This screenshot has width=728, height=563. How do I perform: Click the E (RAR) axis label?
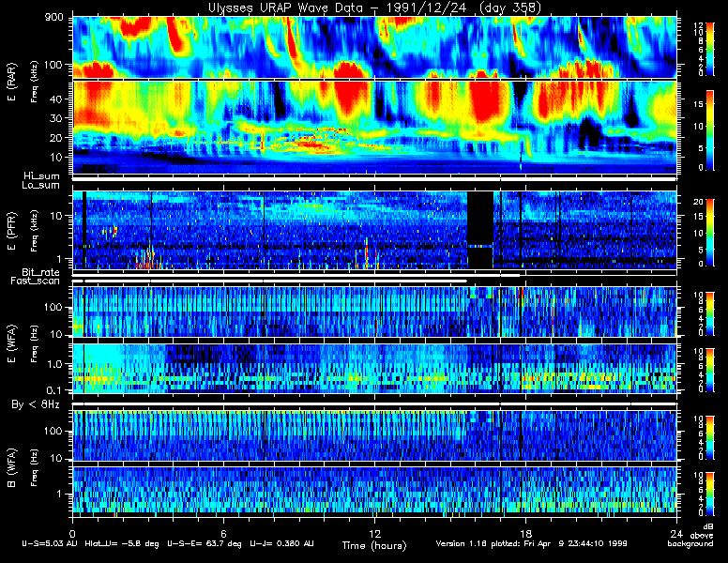coord(11,83)
